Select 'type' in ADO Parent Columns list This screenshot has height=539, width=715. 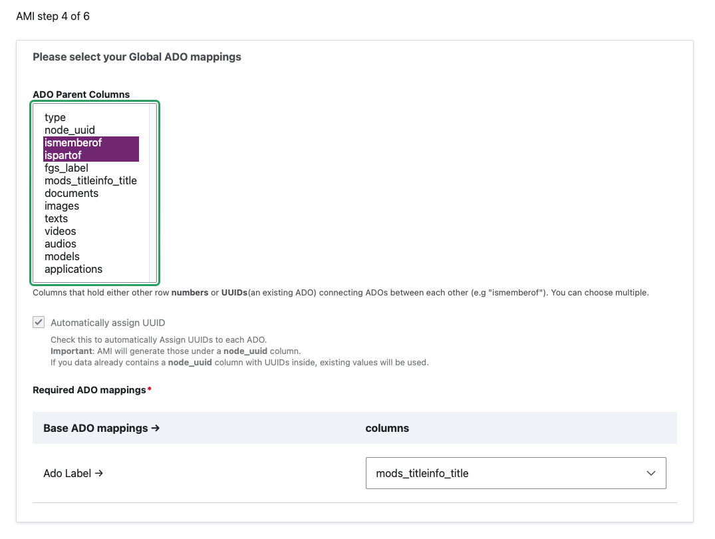tap(55, 118)
